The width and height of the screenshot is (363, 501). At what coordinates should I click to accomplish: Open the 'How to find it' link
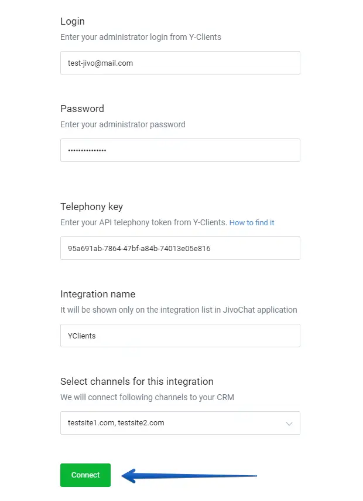click(x=252, y=223)
